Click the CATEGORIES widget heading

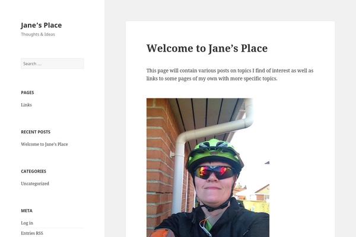point(34,171)
